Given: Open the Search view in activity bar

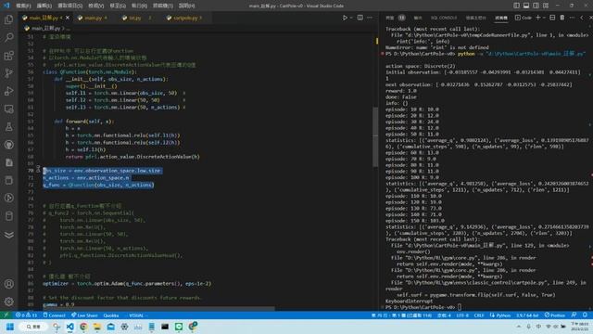Looking at the screenshot, I should [x=8, y=37].
